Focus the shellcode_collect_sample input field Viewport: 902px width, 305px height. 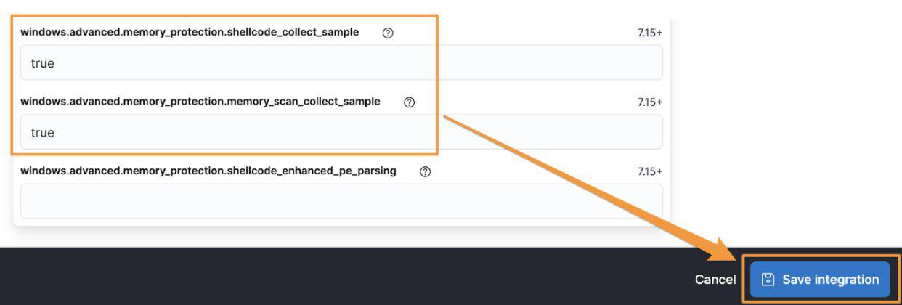[341, 63]
